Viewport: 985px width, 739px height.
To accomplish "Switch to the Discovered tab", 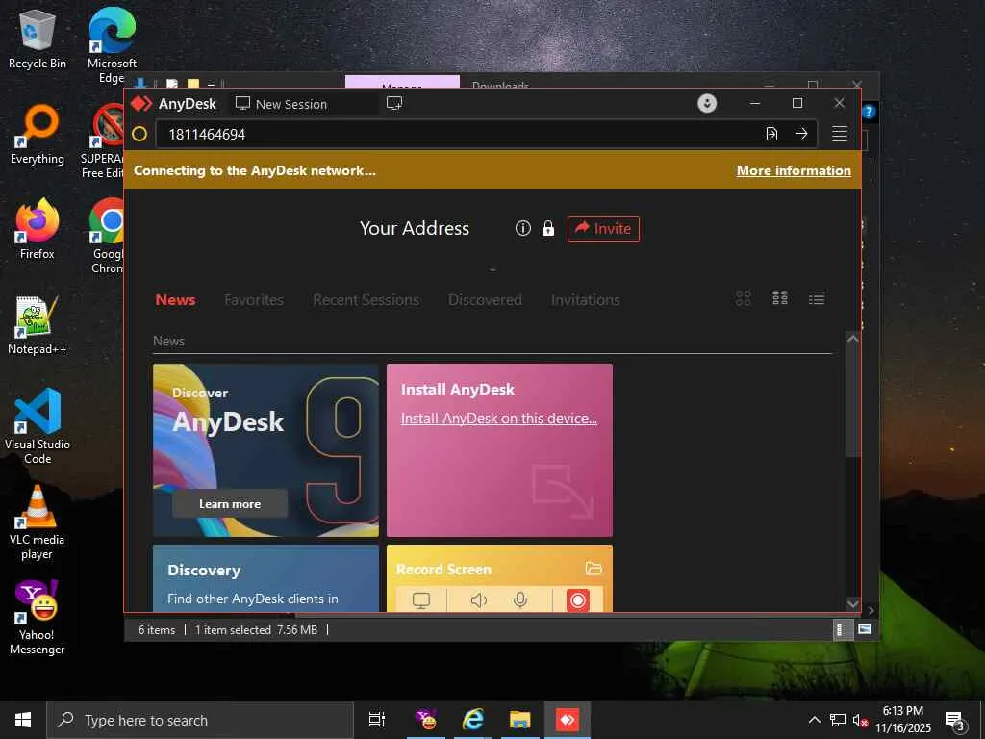I will 485,300.
